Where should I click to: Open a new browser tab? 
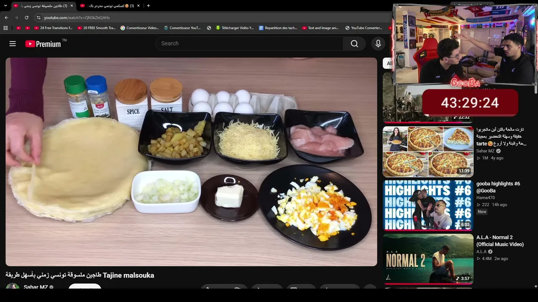coord(148,5)
